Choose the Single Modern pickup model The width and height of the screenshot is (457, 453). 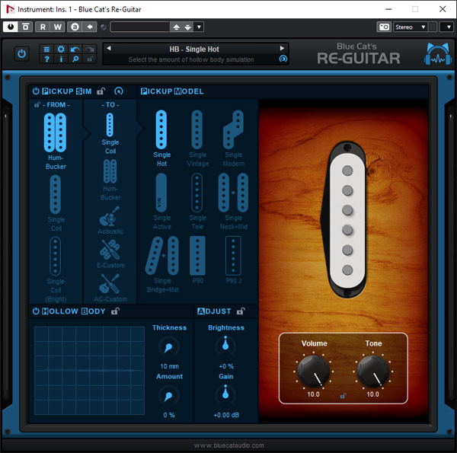click(x=233, y=130)
